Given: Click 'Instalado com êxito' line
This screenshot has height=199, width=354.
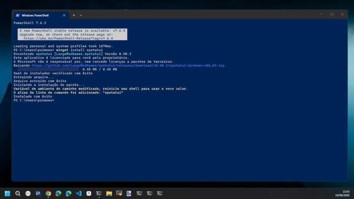Looking at the screenshot, I should [33, 96].
